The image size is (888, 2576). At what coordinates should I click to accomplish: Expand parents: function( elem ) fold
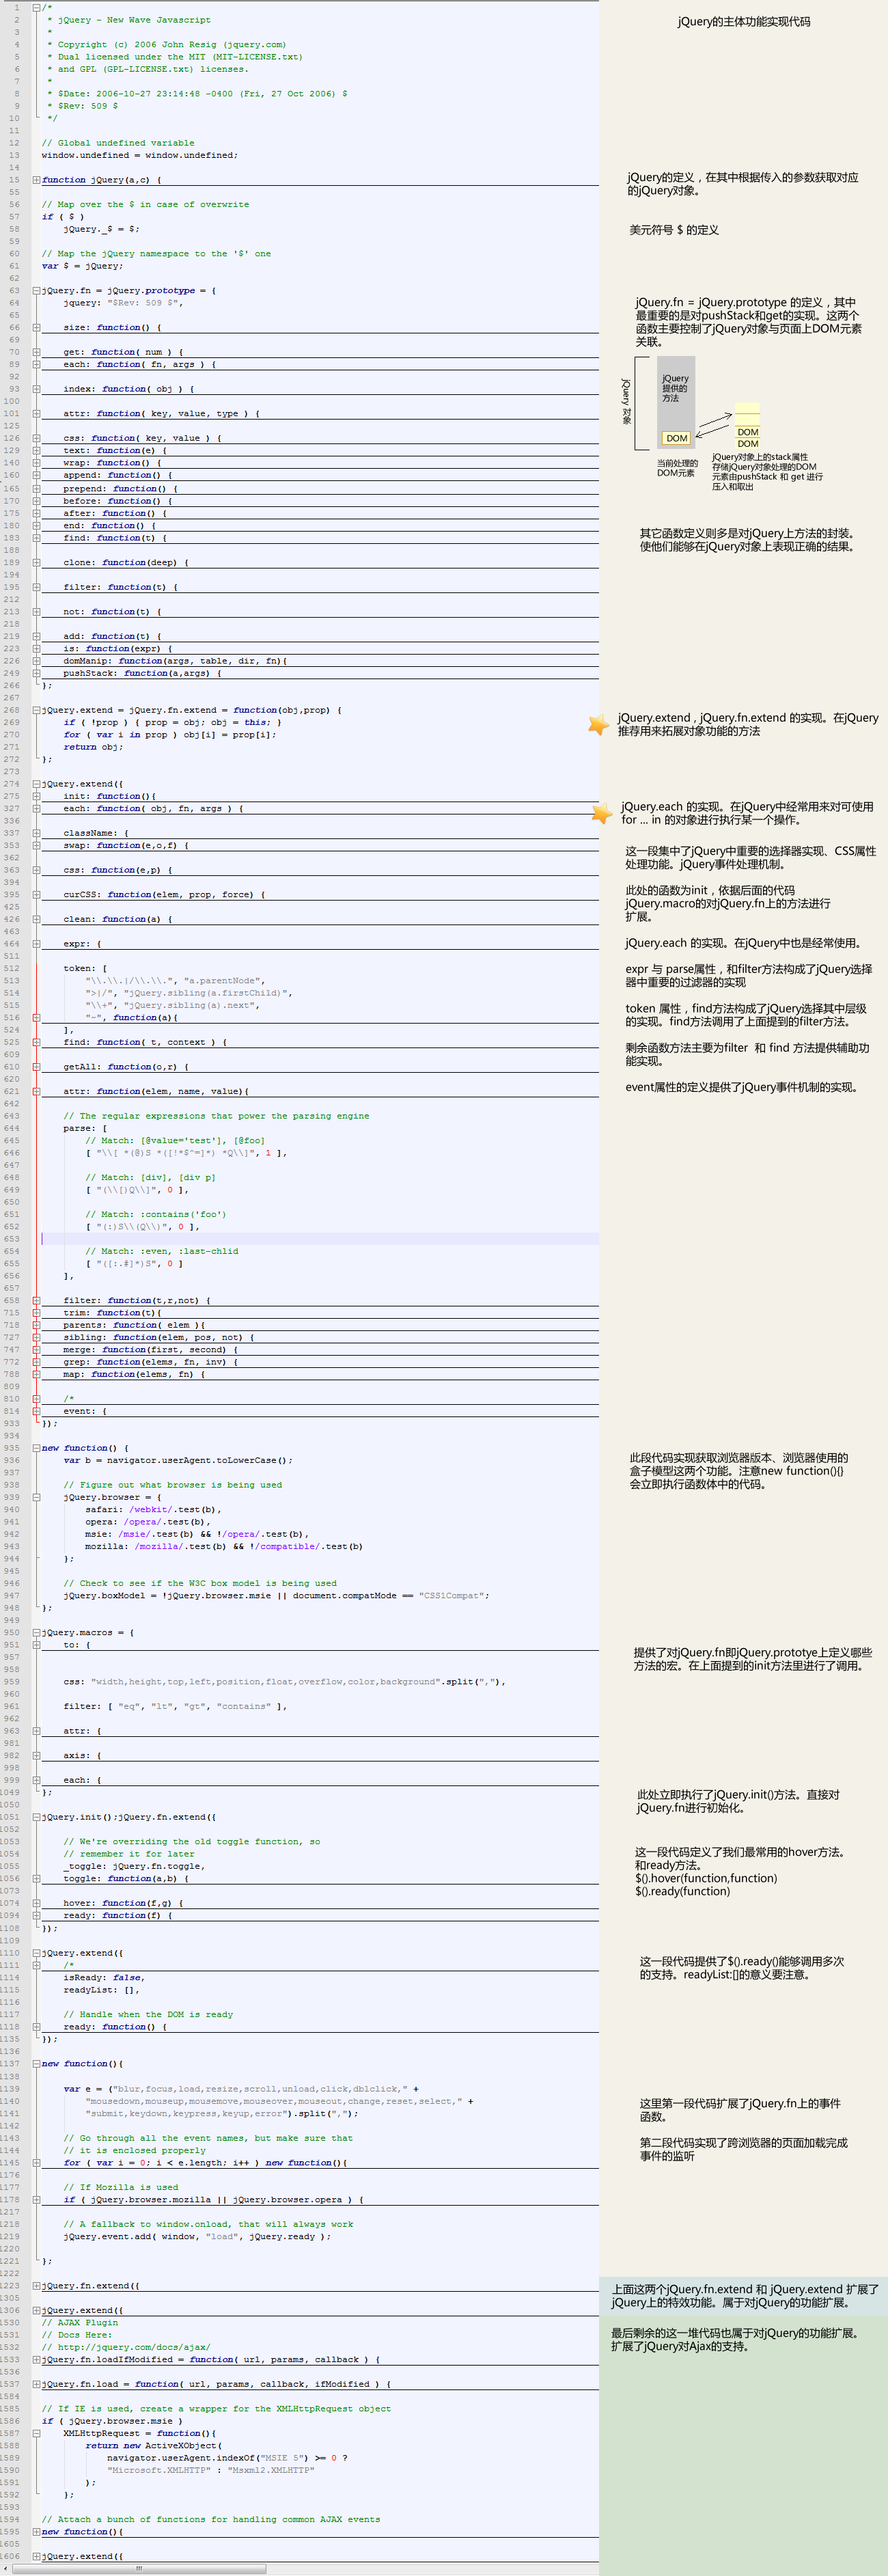click(36, 1325)
